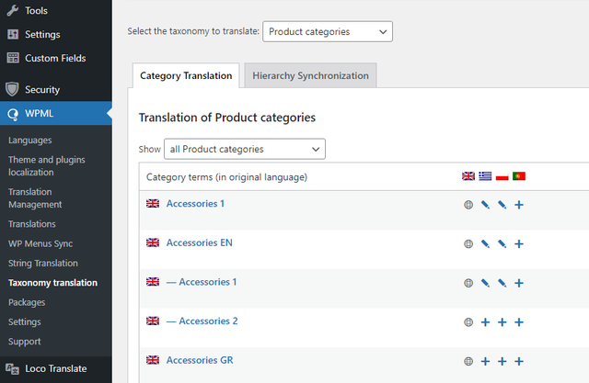This screenshot has height=383, width=589.
Task: Edit Polish translation of Accessories EN
Action: (502, 244)
